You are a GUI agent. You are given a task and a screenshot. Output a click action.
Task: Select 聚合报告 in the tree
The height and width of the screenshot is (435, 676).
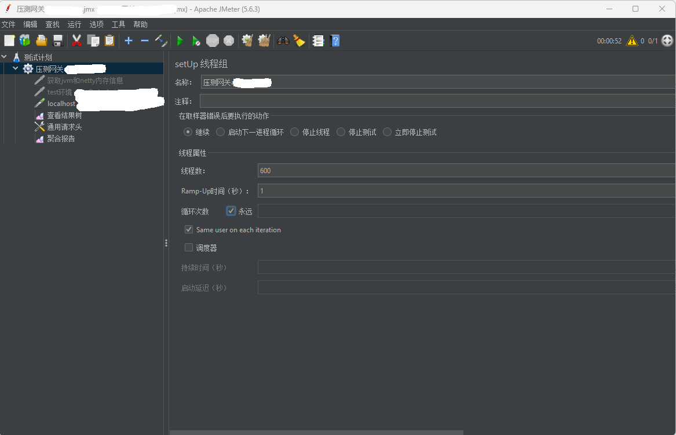tap(61, 139)
